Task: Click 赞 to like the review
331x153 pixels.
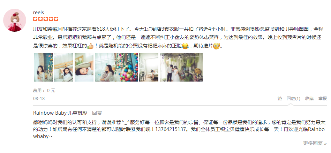Action: 279,99
